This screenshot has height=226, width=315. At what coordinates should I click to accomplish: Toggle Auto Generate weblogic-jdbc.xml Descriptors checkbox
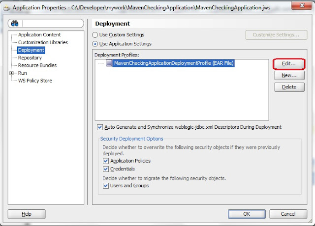100,127
